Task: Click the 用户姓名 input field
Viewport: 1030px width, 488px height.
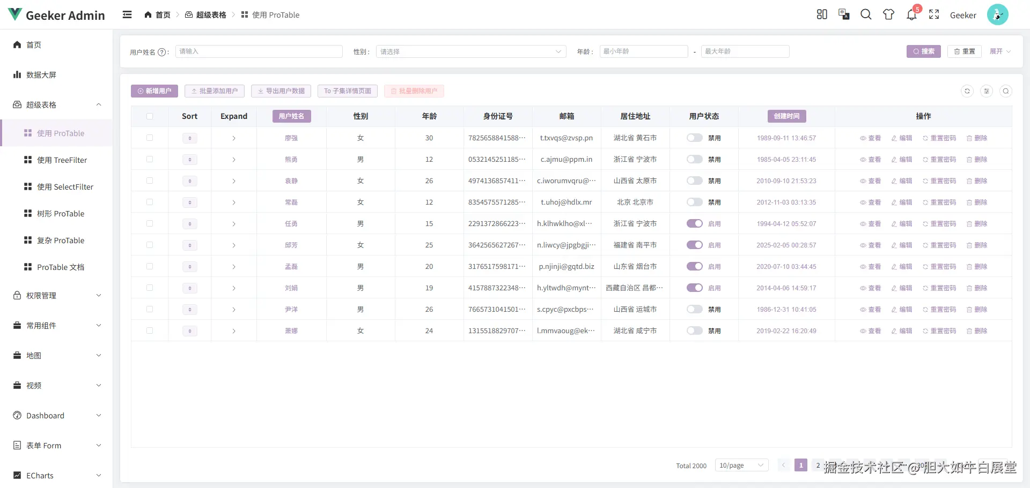Action: pyautogui.click(x=259, y=51)
